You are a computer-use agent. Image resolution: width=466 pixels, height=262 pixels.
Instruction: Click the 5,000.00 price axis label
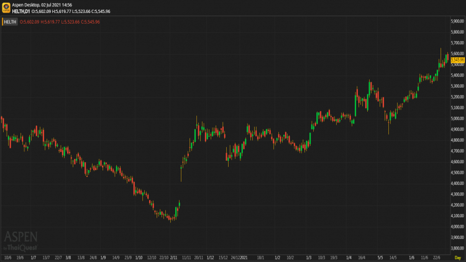coord(457,118)
